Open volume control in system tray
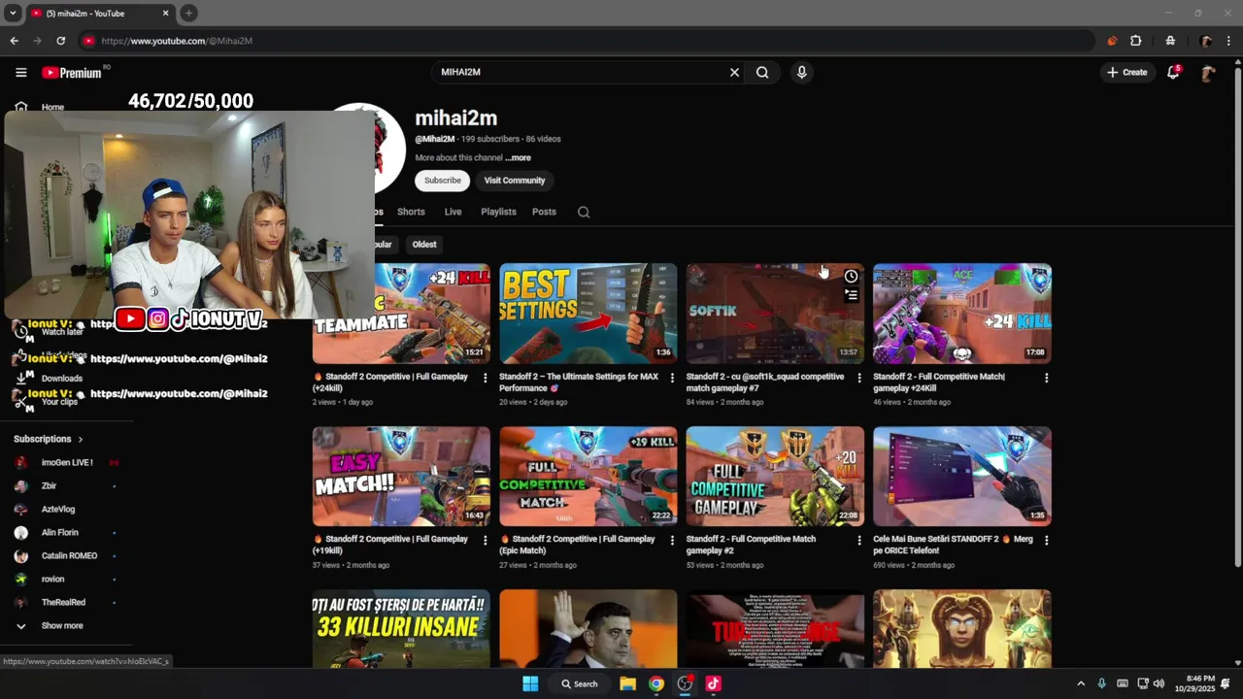Image resolution: width=1243 pixels, height=699 pixels. pyautogui.click(x=1159, y=683)
